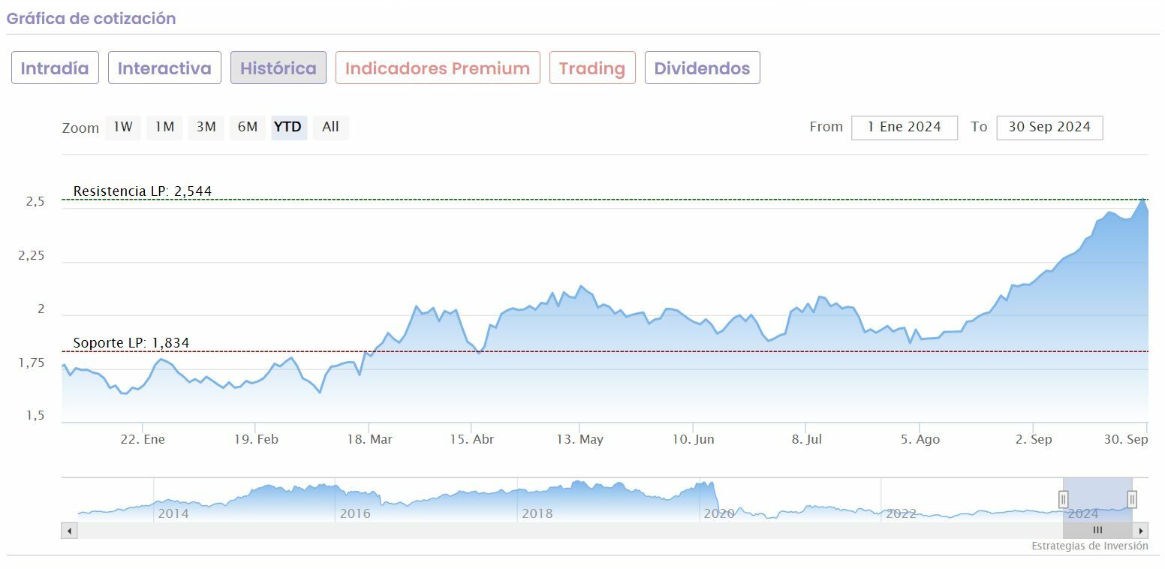Image resolution: width=1165 pixels, height=569 pixels.
Task: Select the YTD zoom button
Action: click(x=288, y=128)
